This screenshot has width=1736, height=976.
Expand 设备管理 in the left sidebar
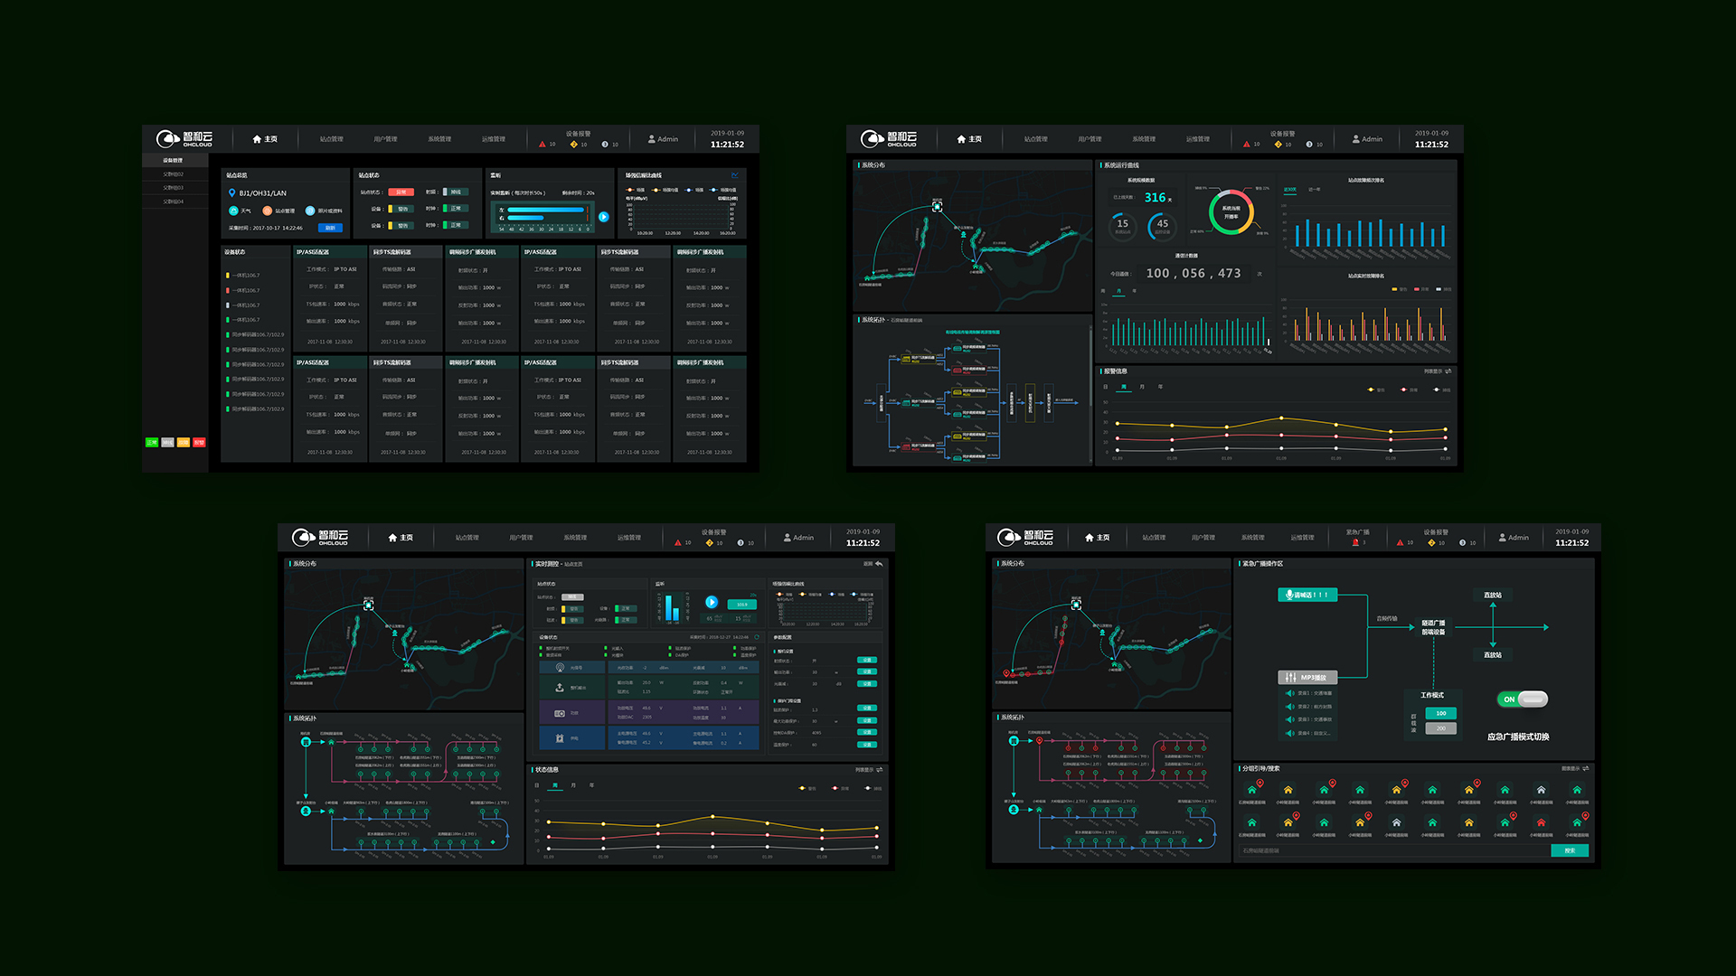[173, 161]
